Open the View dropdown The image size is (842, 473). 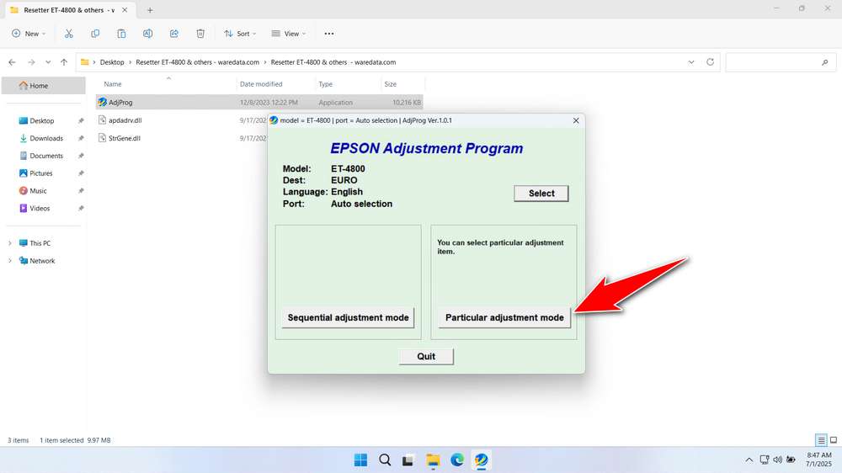click(x=289, y=34)
